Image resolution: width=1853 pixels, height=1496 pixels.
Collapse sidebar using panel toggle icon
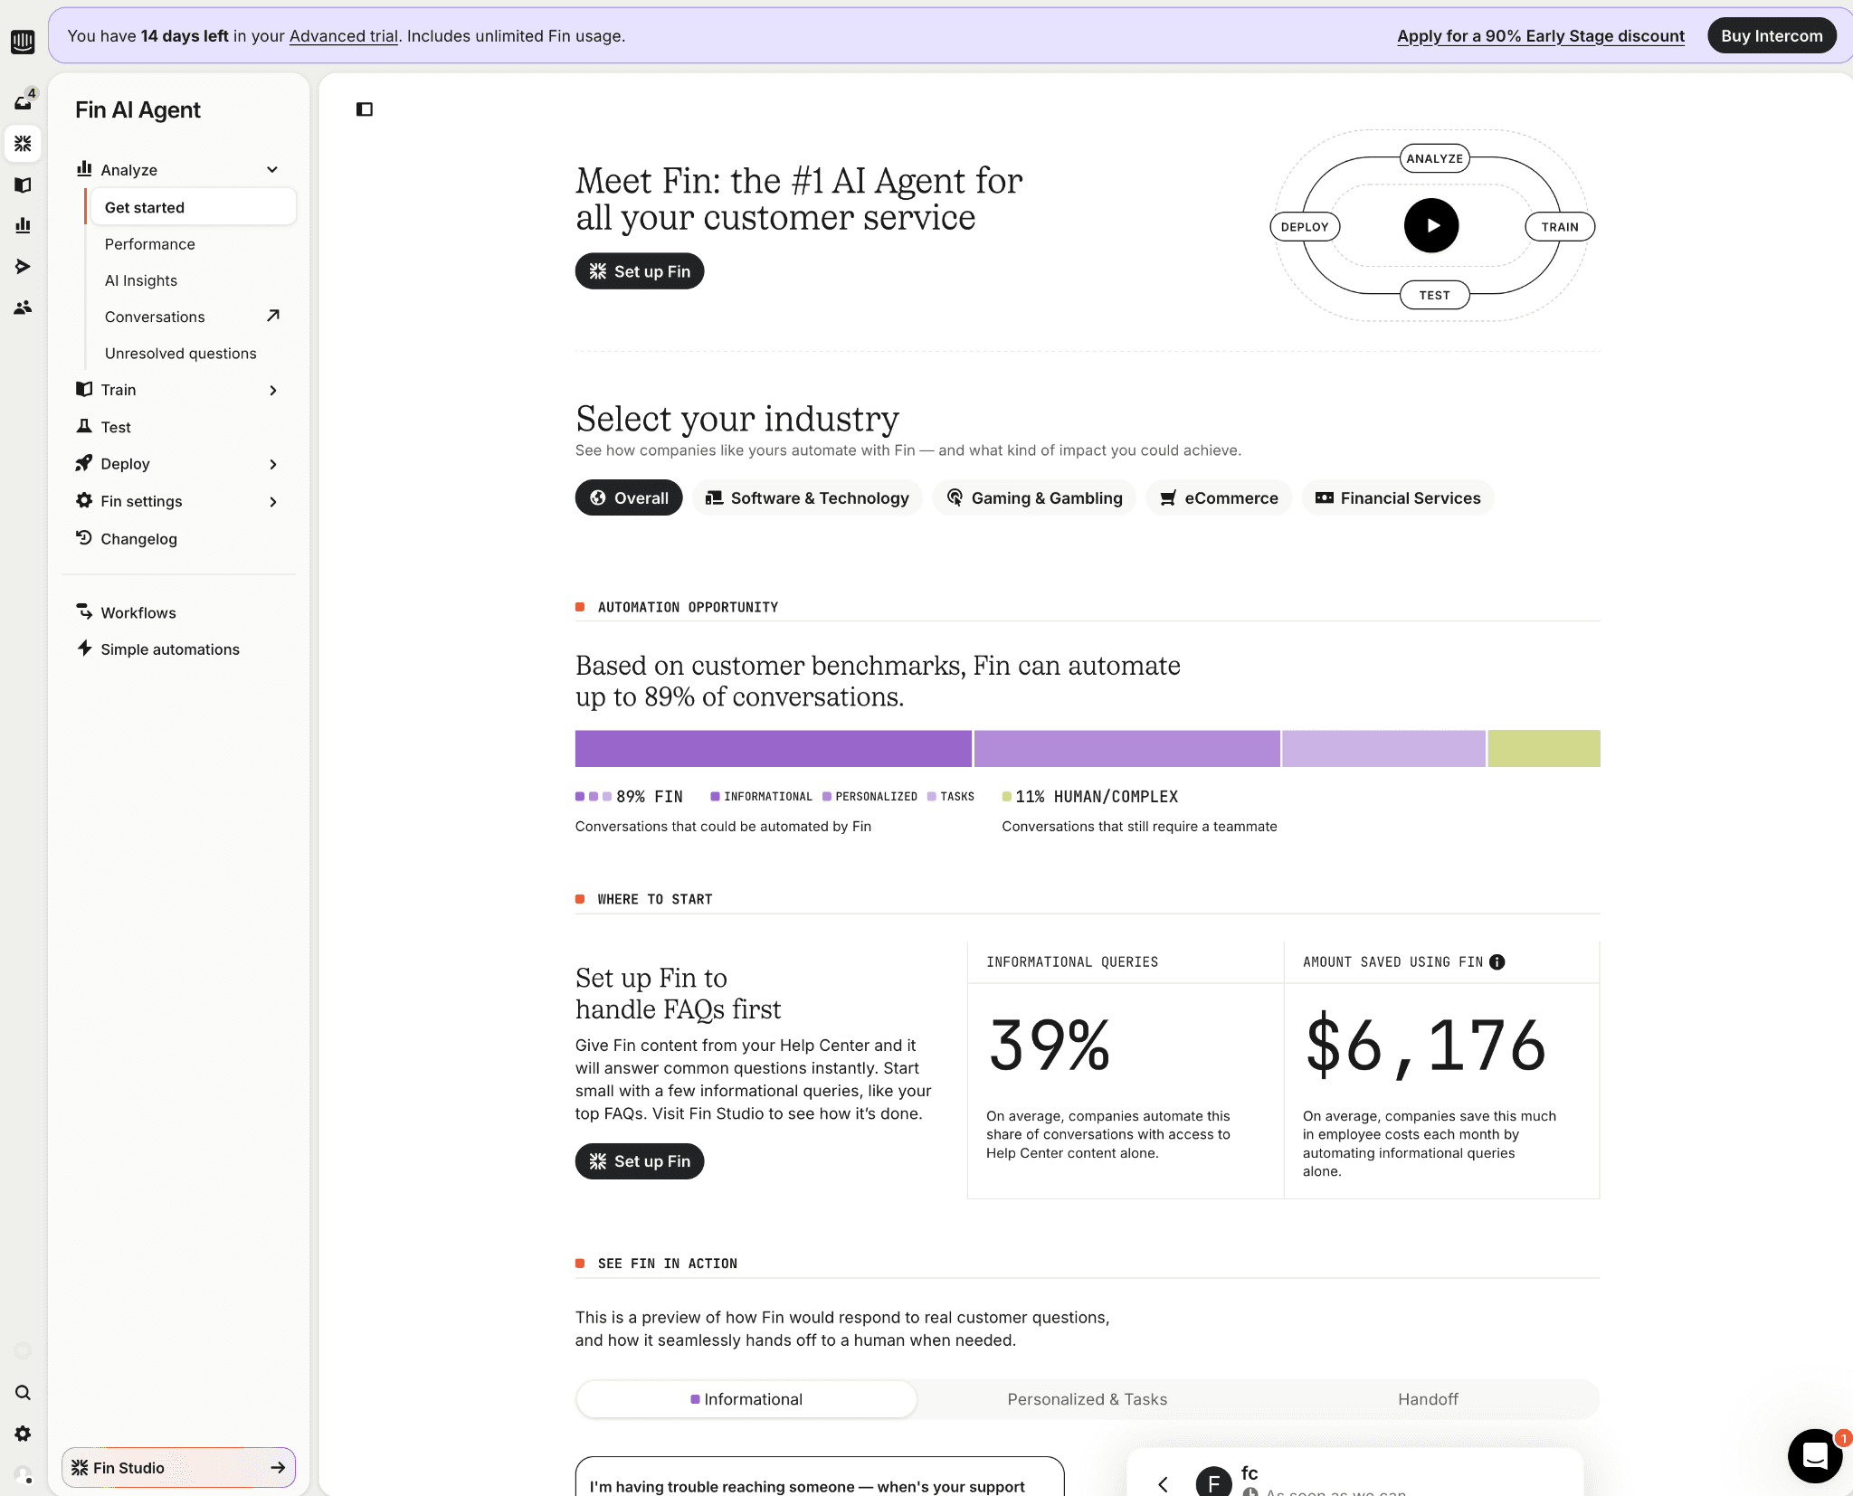point(365,109)
